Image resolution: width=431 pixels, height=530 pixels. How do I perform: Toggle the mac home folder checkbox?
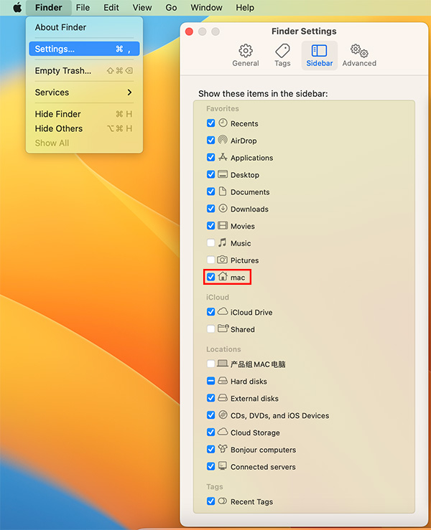point(210,277)
